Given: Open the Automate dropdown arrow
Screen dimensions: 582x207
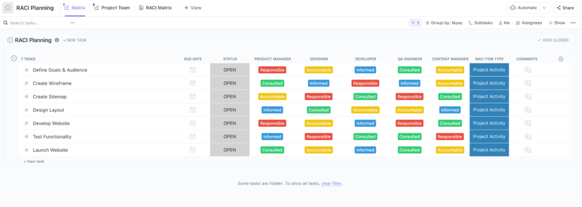Looking at the screenshot, I should 544,7.
